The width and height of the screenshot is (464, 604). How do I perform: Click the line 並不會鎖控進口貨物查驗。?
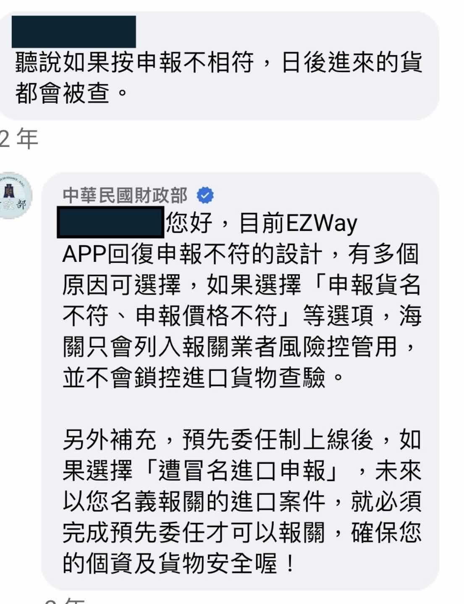coord(204,378)
